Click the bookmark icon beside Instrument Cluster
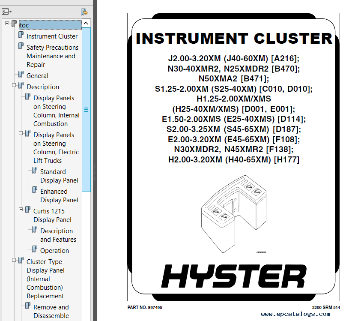The height and width of the screenshot is (321, 352). pos(21,35)
